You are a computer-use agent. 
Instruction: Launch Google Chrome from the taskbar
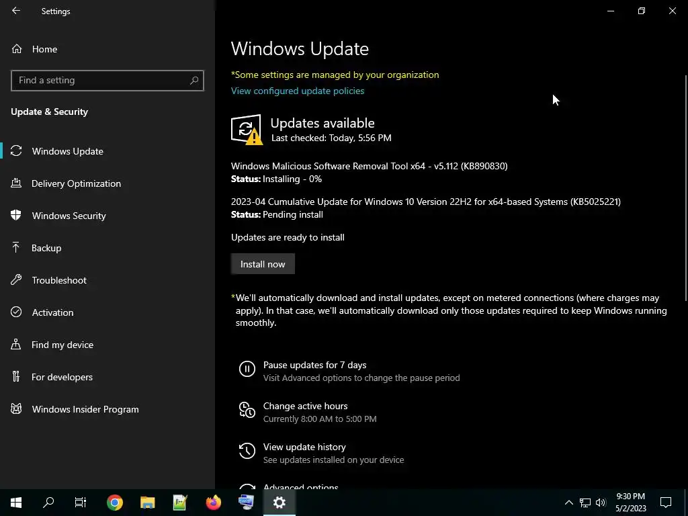114,503
